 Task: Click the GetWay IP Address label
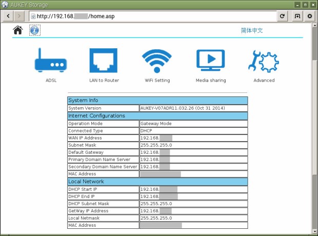click(88, 211)
